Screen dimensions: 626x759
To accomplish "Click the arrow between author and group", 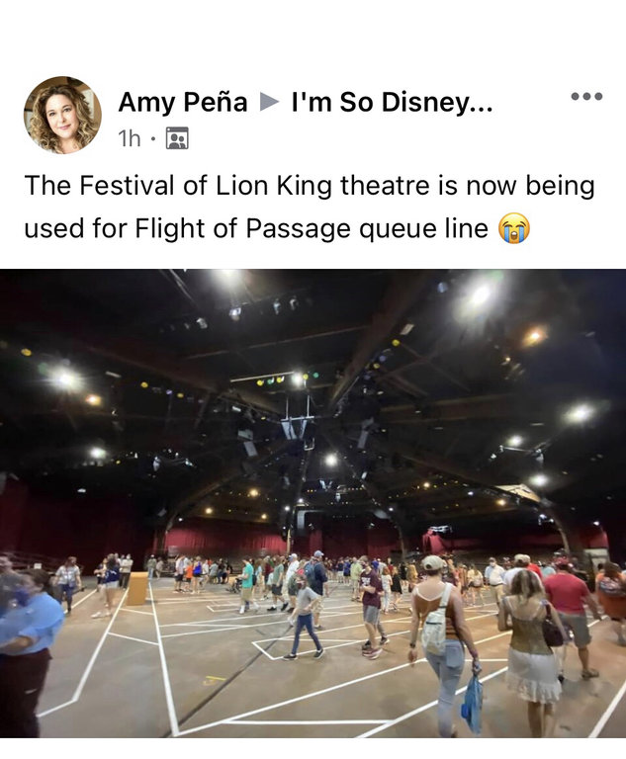I will pos(269,103).
